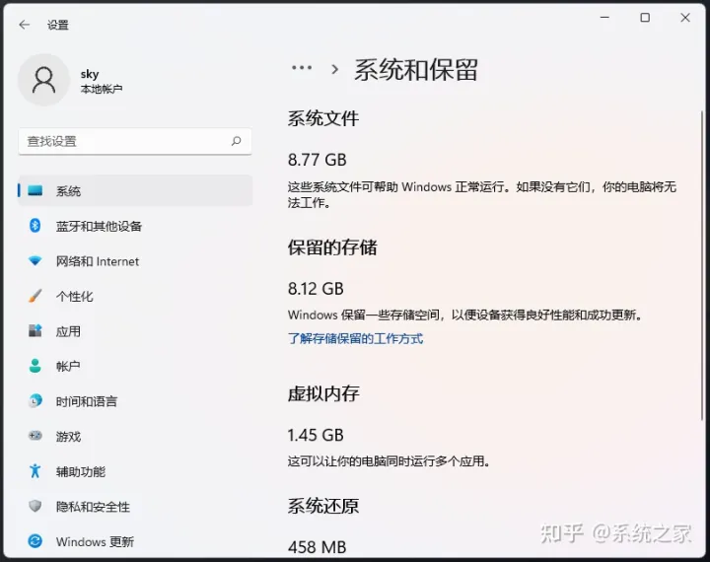Click the sky user avatar icon
This screenshot has width=710, height=562.
44,80
